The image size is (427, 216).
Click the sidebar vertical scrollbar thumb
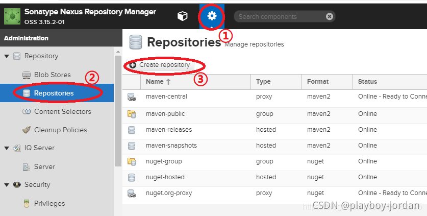pos(118,111)
